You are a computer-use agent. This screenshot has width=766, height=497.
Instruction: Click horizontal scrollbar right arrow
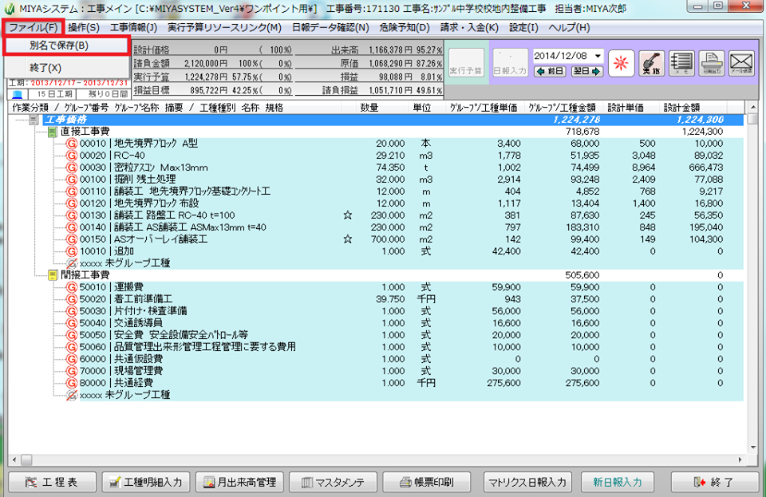(x=740, y=460)
